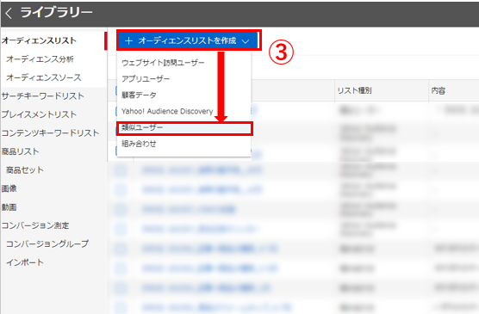Image resolution: width=479 pixels, height=314 pixels.
Task: Click the リスト種別 column header
Action: (354, 90)
